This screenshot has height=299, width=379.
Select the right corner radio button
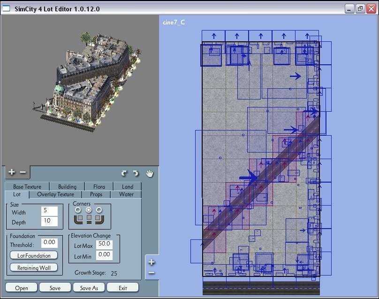click(x=99, y=210)
